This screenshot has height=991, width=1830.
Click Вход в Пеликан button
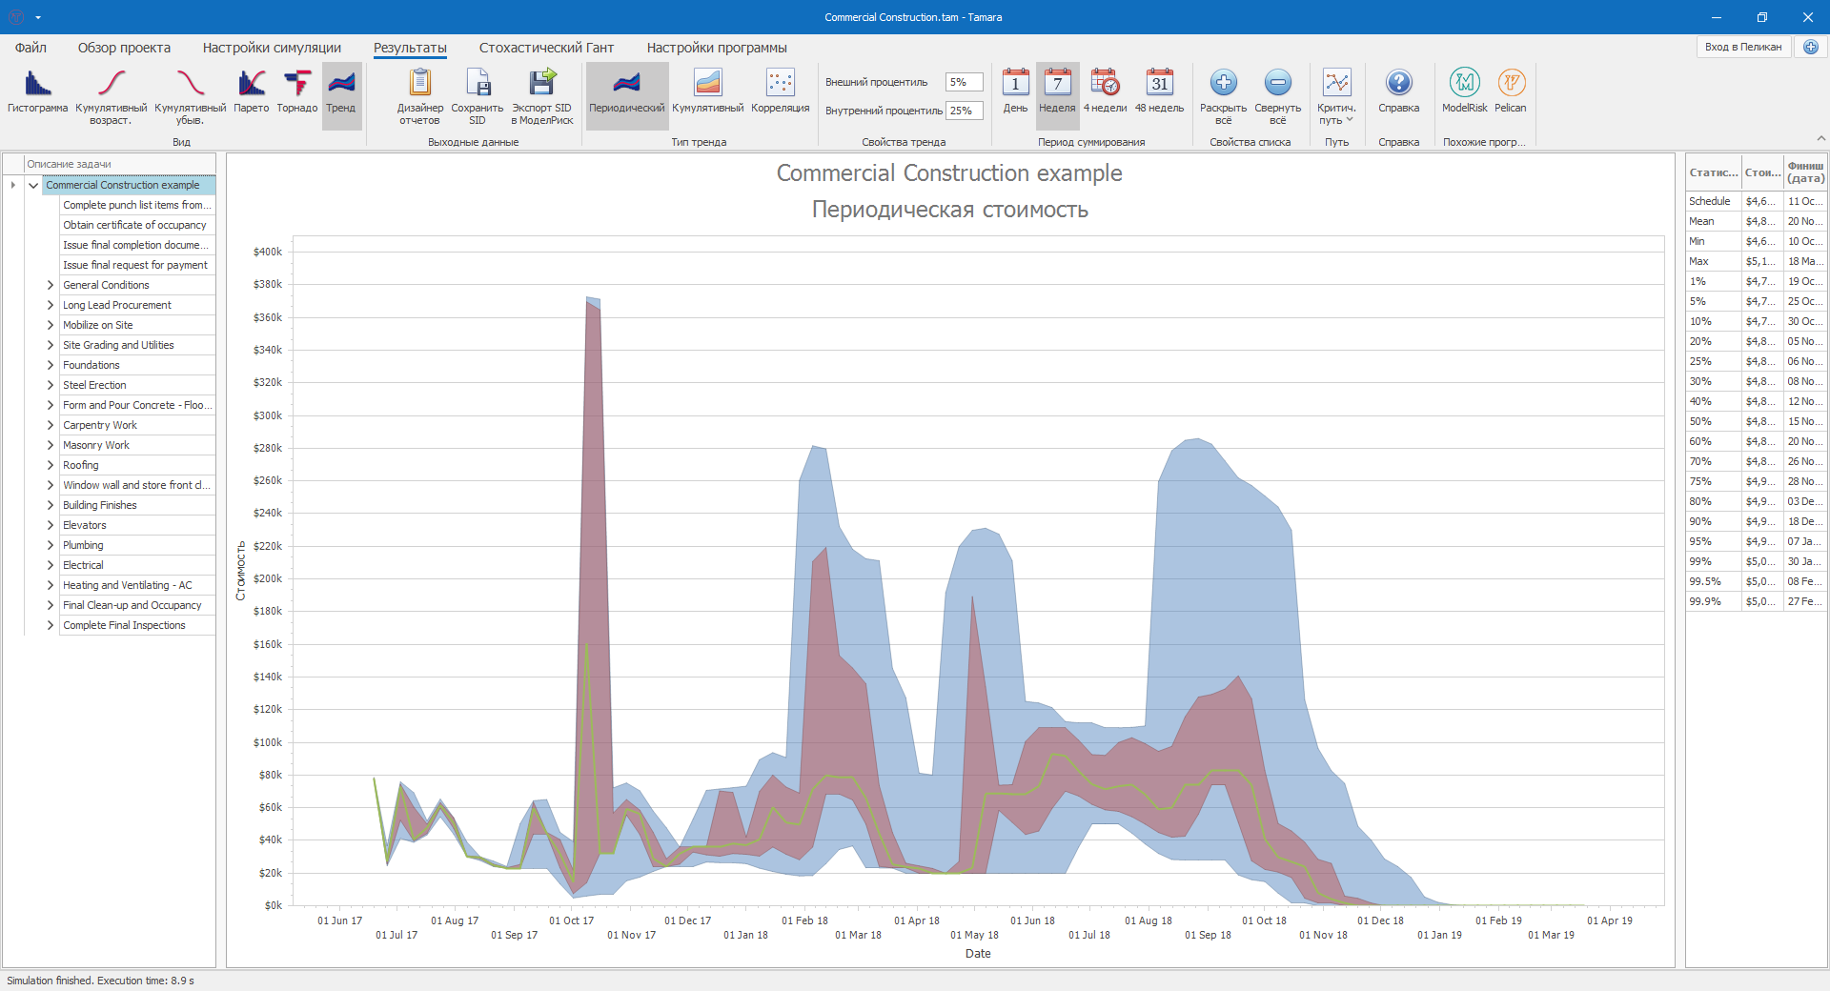coord(1743,47)
